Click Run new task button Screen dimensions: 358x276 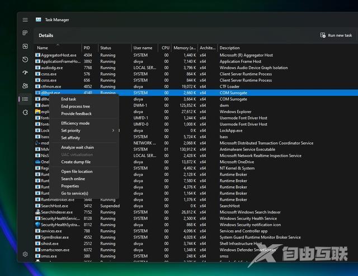pos(336,35)
